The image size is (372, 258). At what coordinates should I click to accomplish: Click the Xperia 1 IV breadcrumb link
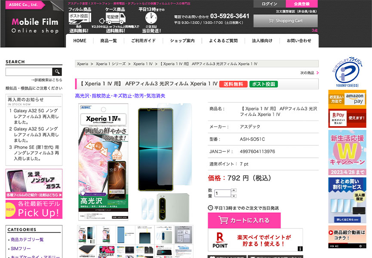(143, 64)
